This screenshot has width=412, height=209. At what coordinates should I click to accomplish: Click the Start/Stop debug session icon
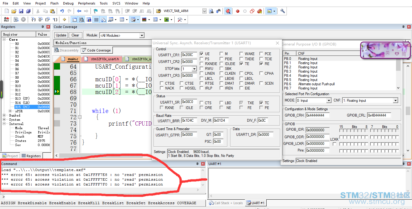(x=228, y=11)
